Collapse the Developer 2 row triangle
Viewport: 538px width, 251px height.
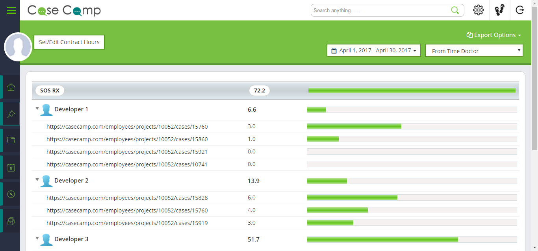tap(37, 179)
